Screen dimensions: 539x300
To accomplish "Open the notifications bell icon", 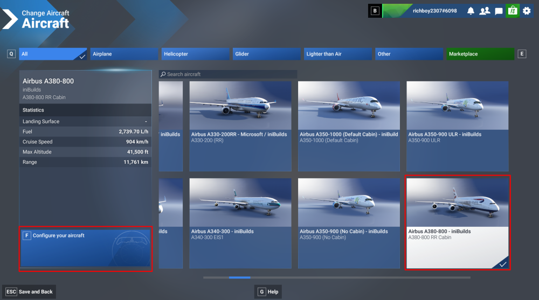I will [x=471, y=11].
